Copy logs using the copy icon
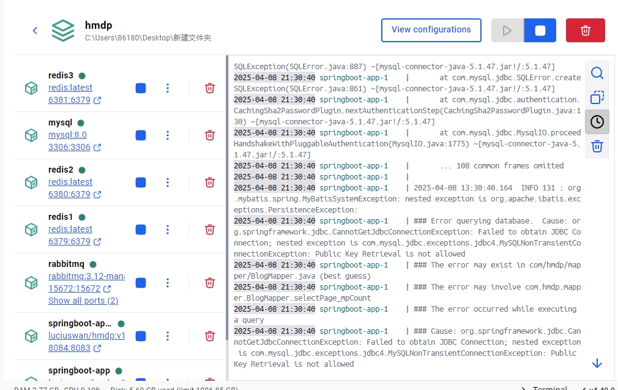This screenshot has width=618, height=390. (x=597, y=97)
